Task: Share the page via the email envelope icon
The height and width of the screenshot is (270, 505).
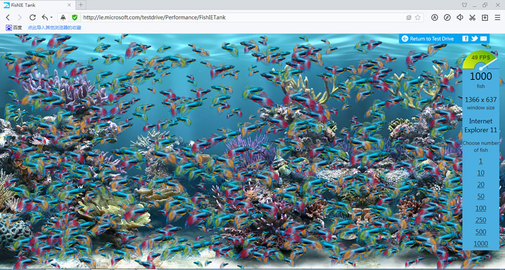Action: coord(484,39)
